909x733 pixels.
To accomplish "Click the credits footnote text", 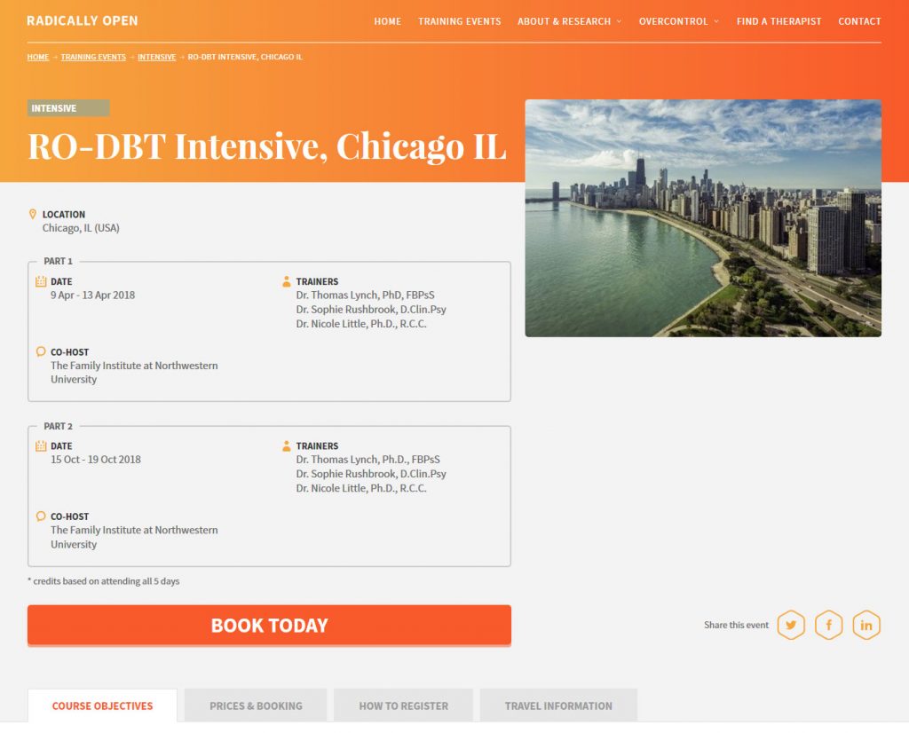I will 104,581.
